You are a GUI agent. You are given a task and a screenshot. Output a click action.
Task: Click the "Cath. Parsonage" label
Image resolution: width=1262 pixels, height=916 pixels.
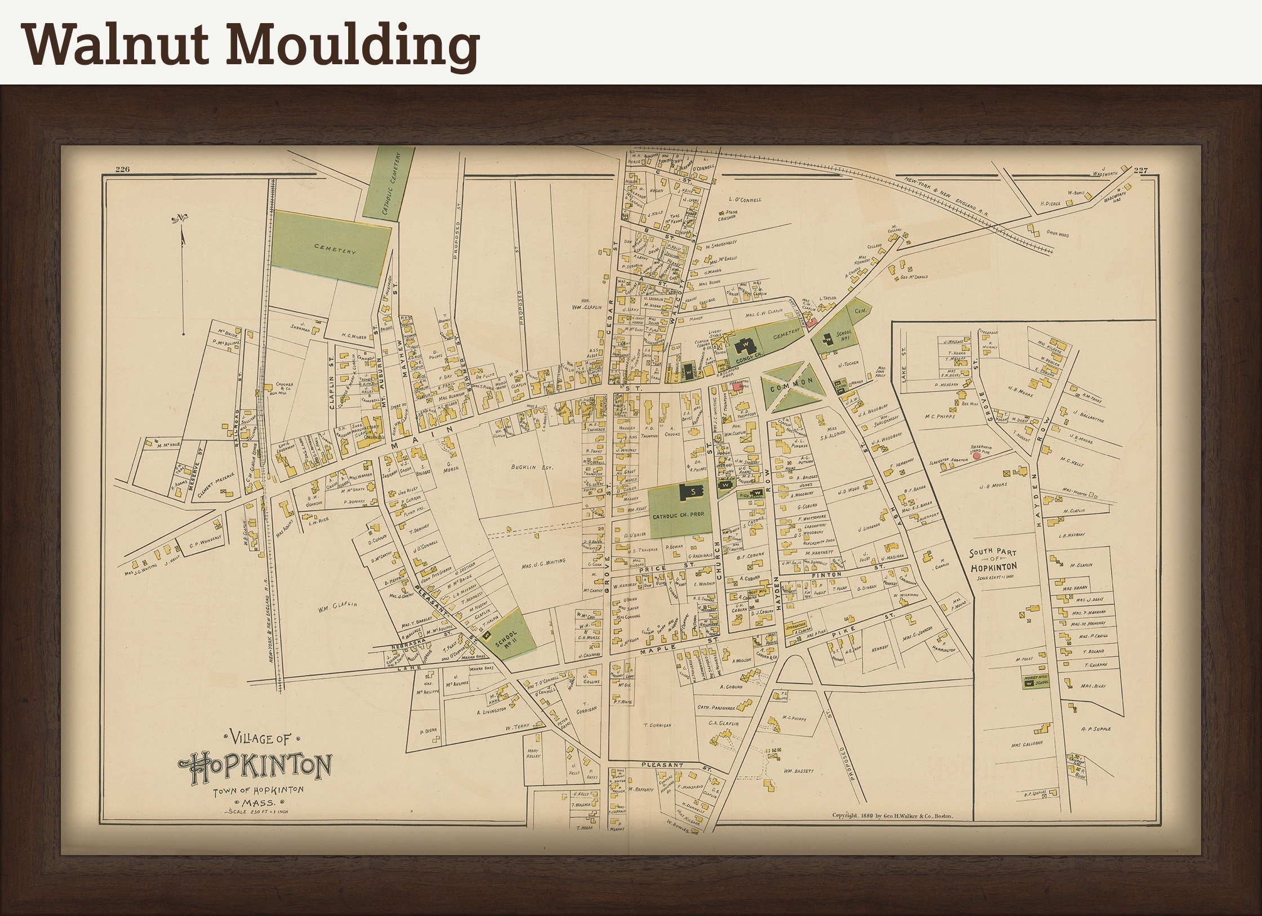(716, 708)
